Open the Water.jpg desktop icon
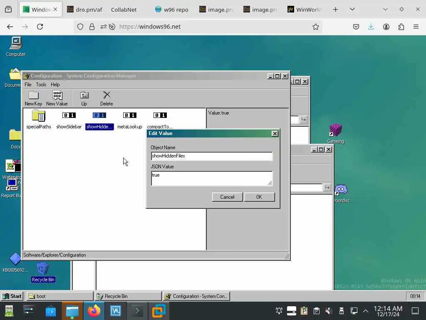This screenshot has height=320, width=426. [x=11, y=170]
